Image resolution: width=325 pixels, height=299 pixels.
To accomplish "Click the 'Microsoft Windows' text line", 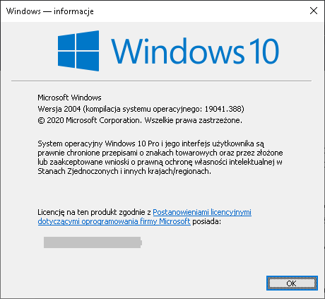I will click(x=69, y=98).
